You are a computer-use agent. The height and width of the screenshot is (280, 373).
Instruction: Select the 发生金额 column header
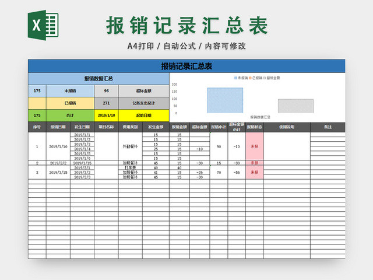click(x=156, y=127)
